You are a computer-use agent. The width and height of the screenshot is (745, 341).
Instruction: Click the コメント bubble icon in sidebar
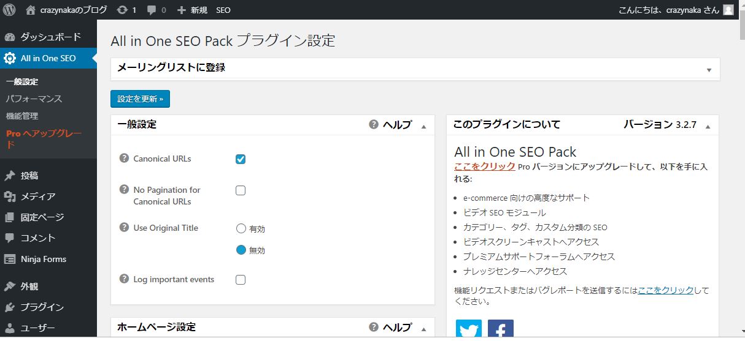(x=10, y=238)
